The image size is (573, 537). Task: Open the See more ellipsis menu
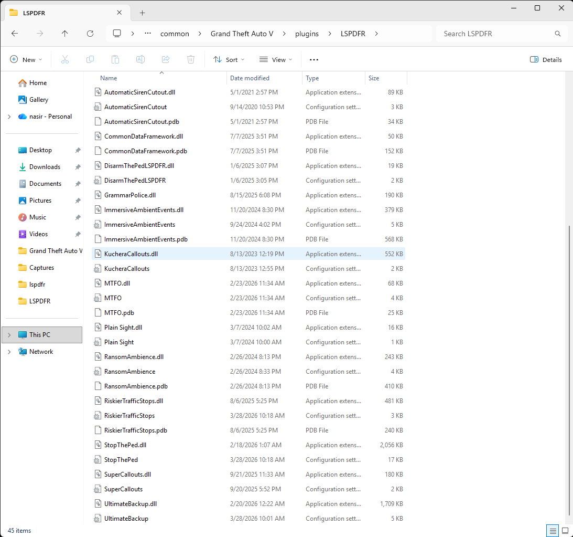(x=314, y=60)
